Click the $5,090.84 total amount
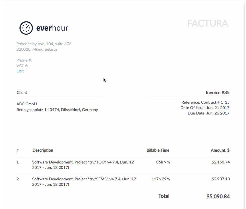The height and width of the screenshot is (209, 246). point(218,196)
